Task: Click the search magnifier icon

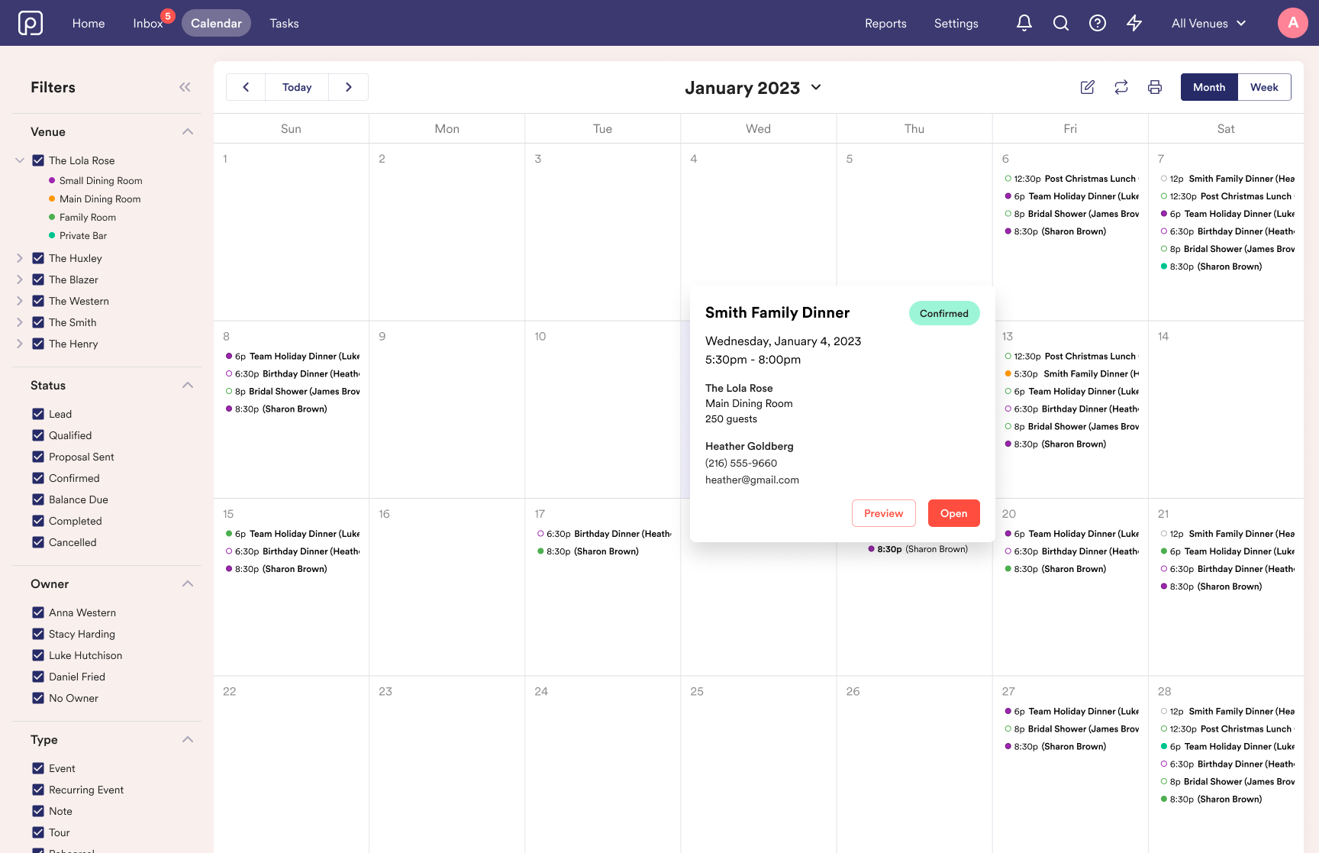Action: click(1060, 23)
